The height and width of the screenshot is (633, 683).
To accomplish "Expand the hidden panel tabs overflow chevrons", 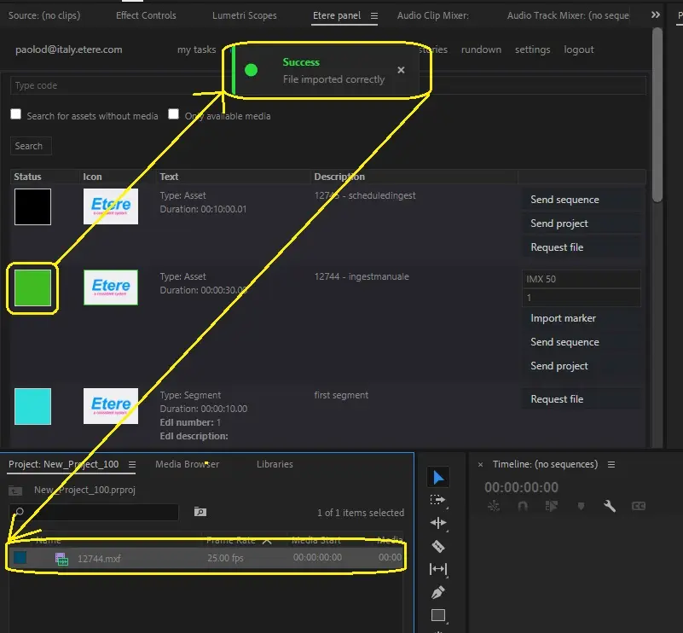I will [655, 15].
